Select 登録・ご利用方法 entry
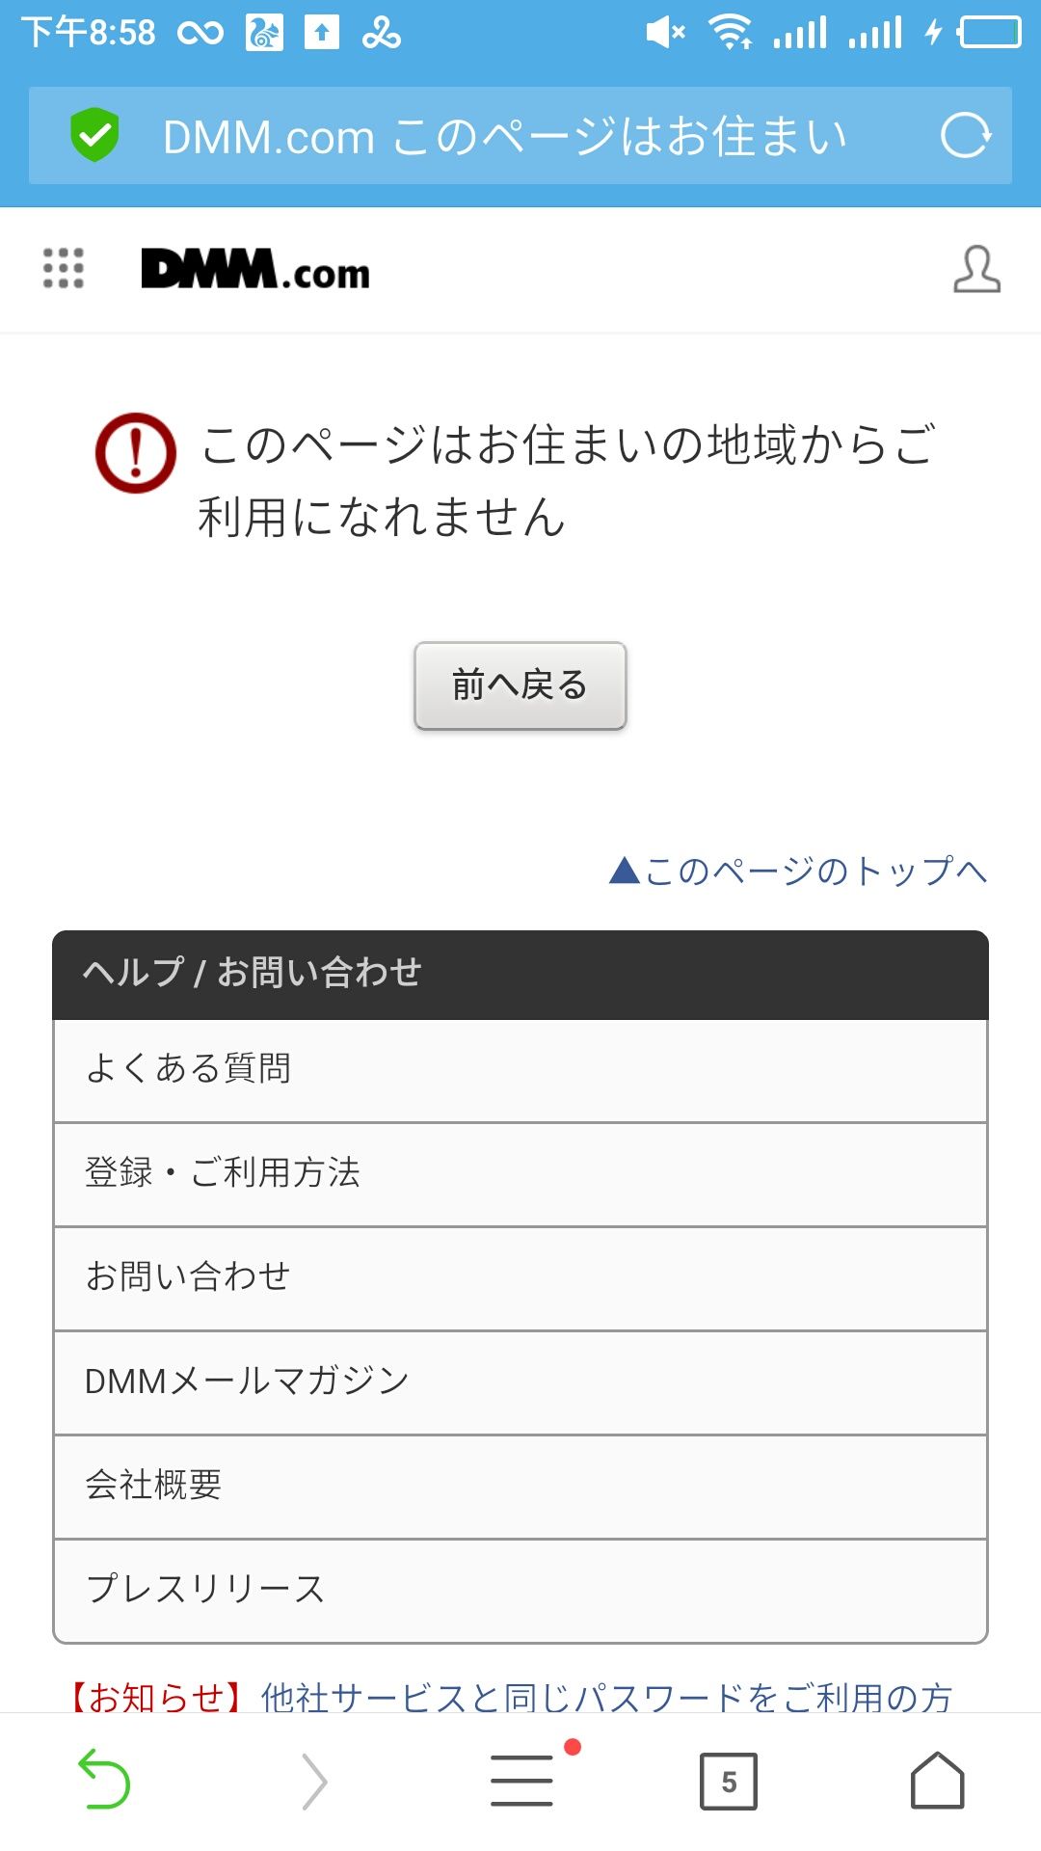 520,1174
